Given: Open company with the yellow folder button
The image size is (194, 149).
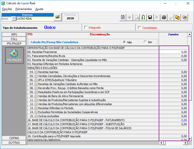Looking at the screenshot, I should [x=57, y=17].
